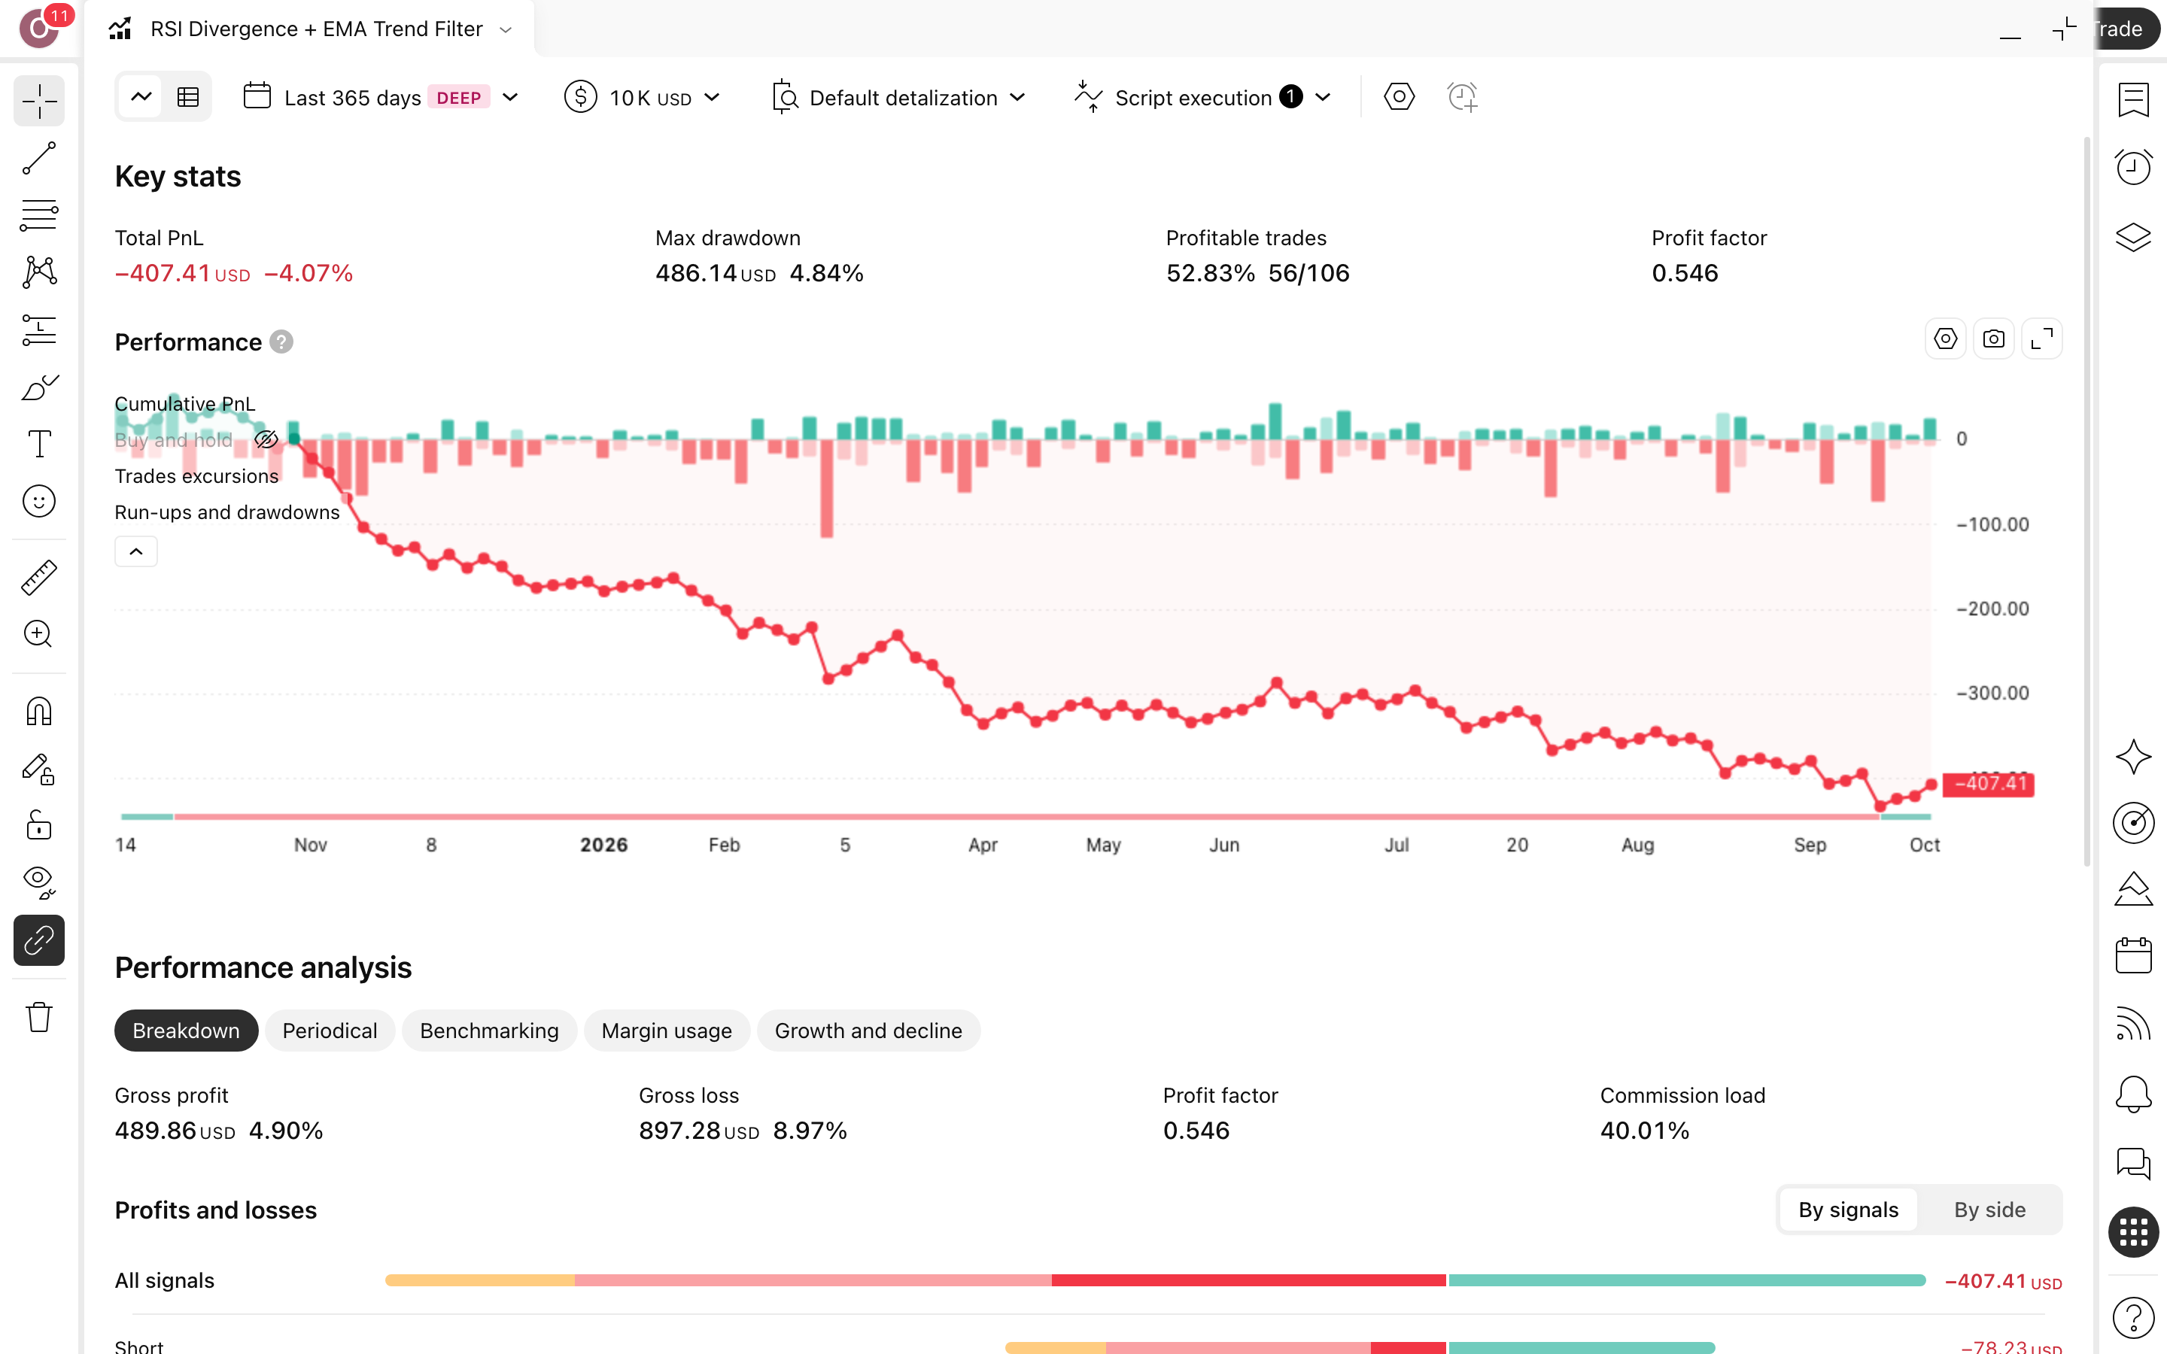This screenshot has height=1354, width=2167.
Task: Select the crosshair cursor tool
Action: coord(39,102)
